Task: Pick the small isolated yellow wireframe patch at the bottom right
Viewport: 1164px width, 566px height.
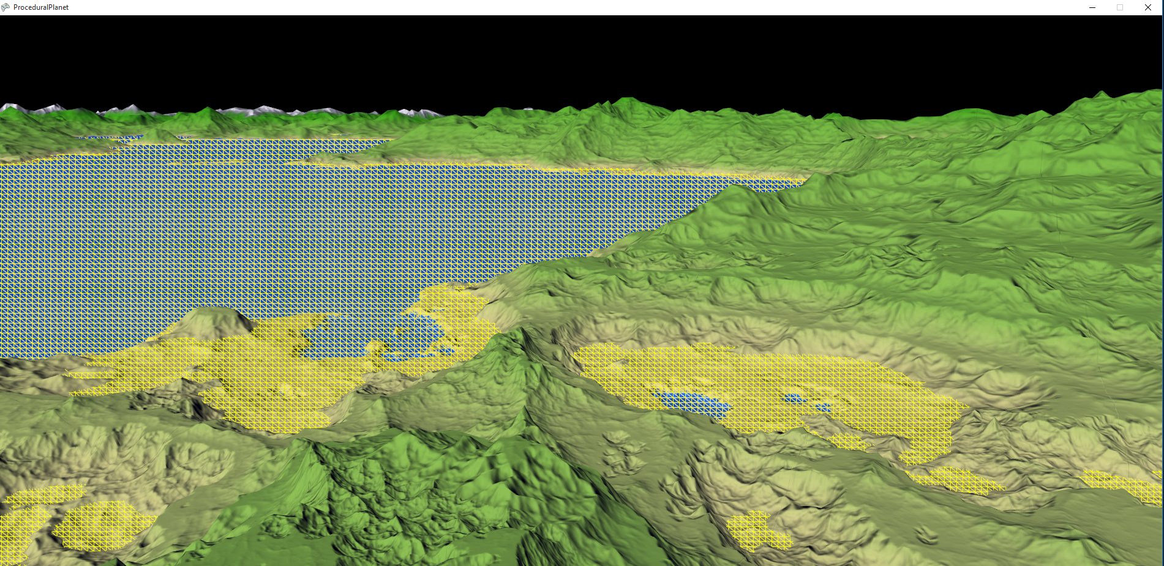Action: coord(758,531)
